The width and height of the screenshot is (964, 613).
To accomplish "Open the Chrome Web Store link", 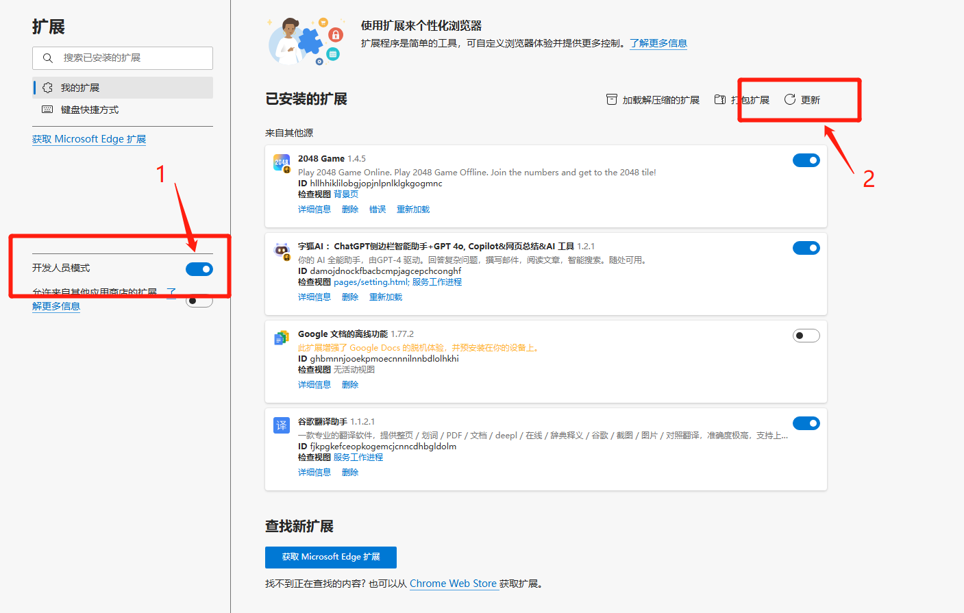I will pyautogui.click(x=454, y=584).
